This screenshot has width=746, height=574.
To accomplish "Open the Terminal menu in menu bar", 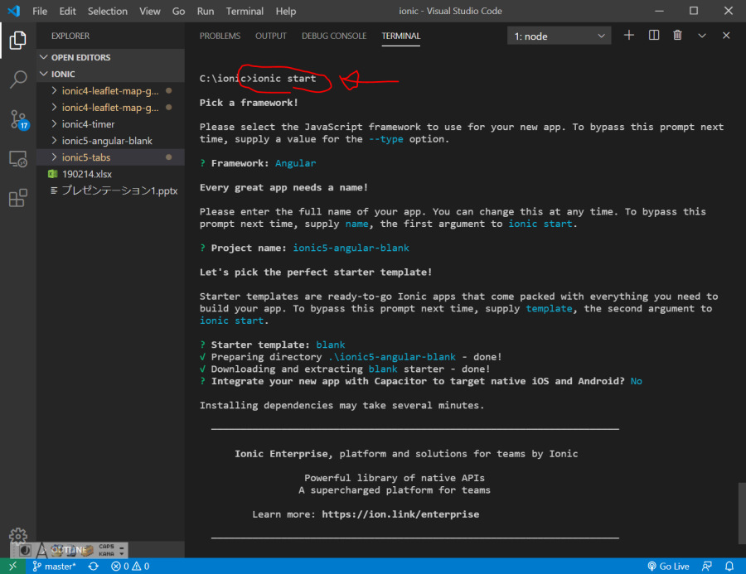I will tap(245, 12).
